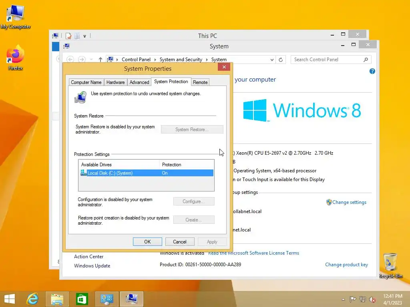
Task: Close the System Properties dialog
Action: click(224, 67)
